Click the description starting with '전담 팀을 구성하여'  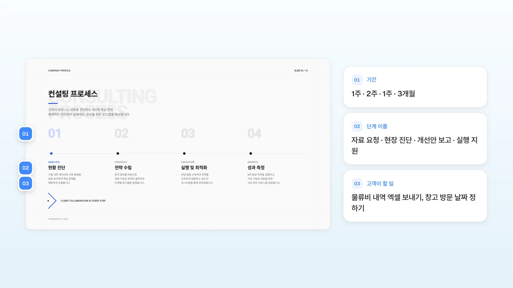click(197, 179)
